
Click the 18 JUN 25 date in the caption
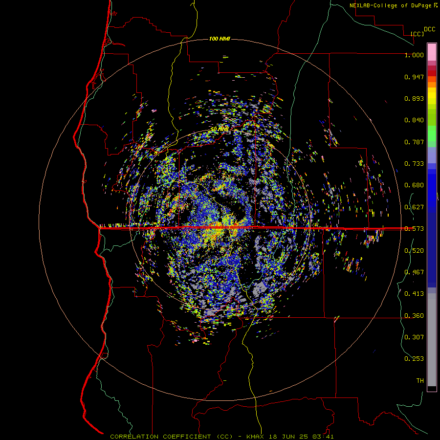288,437
